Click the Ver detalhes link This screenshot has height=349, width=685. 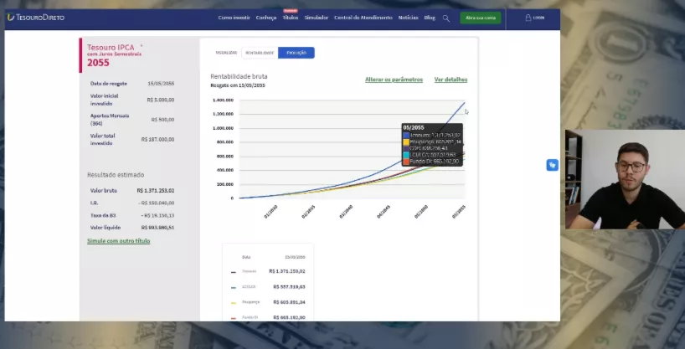(x=451, y=80)
